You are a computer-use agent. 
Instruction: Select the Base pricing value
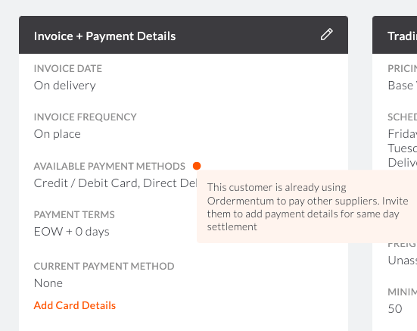(x=402, y=86)
